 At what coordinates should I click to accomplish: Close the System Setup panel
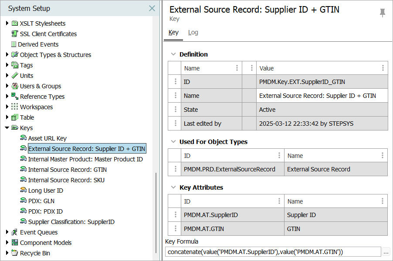click(152, 8)
